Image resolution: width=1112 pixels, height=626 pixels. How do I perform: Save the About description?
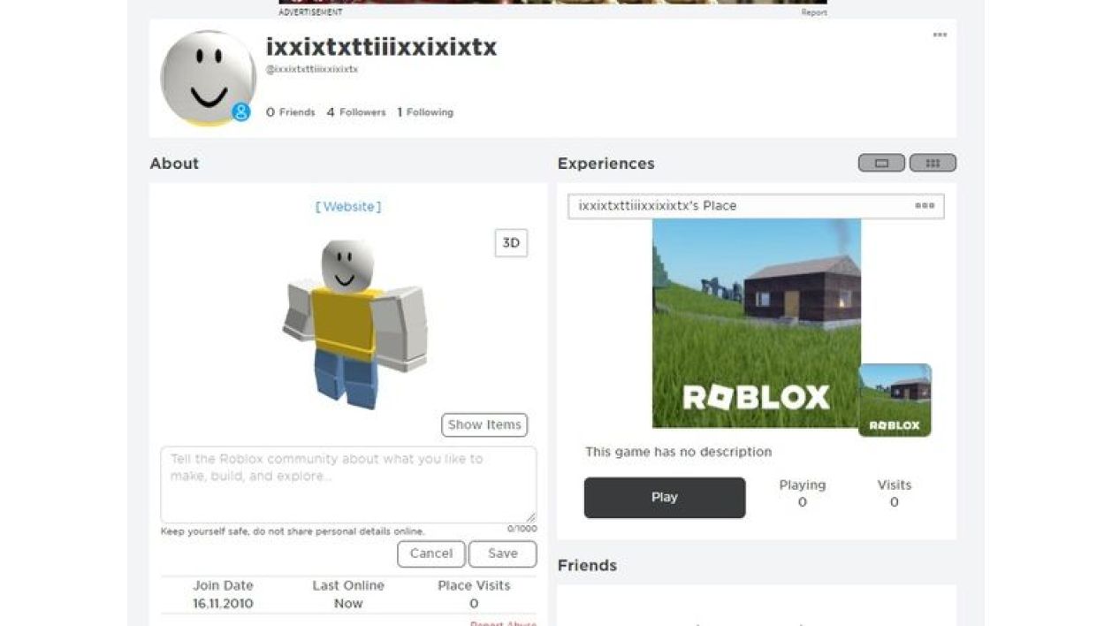point(503,553)
